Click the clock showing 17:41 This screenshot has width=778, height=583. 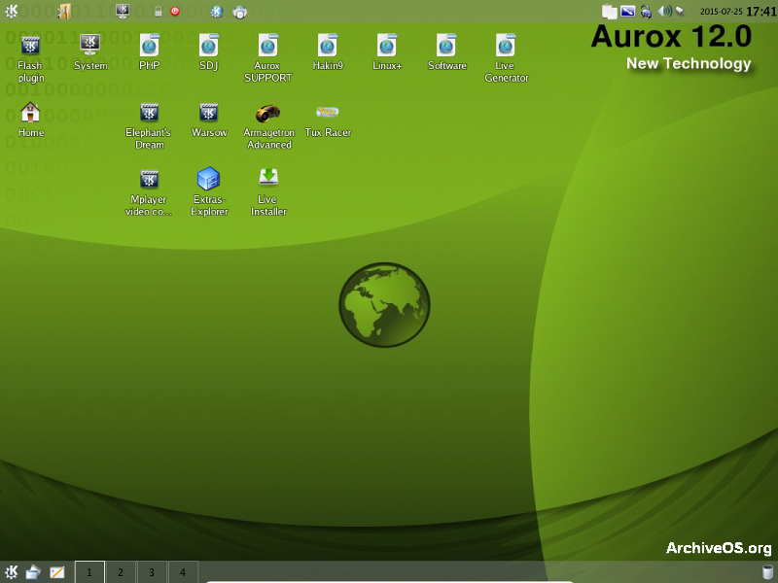tap(761, 12)
